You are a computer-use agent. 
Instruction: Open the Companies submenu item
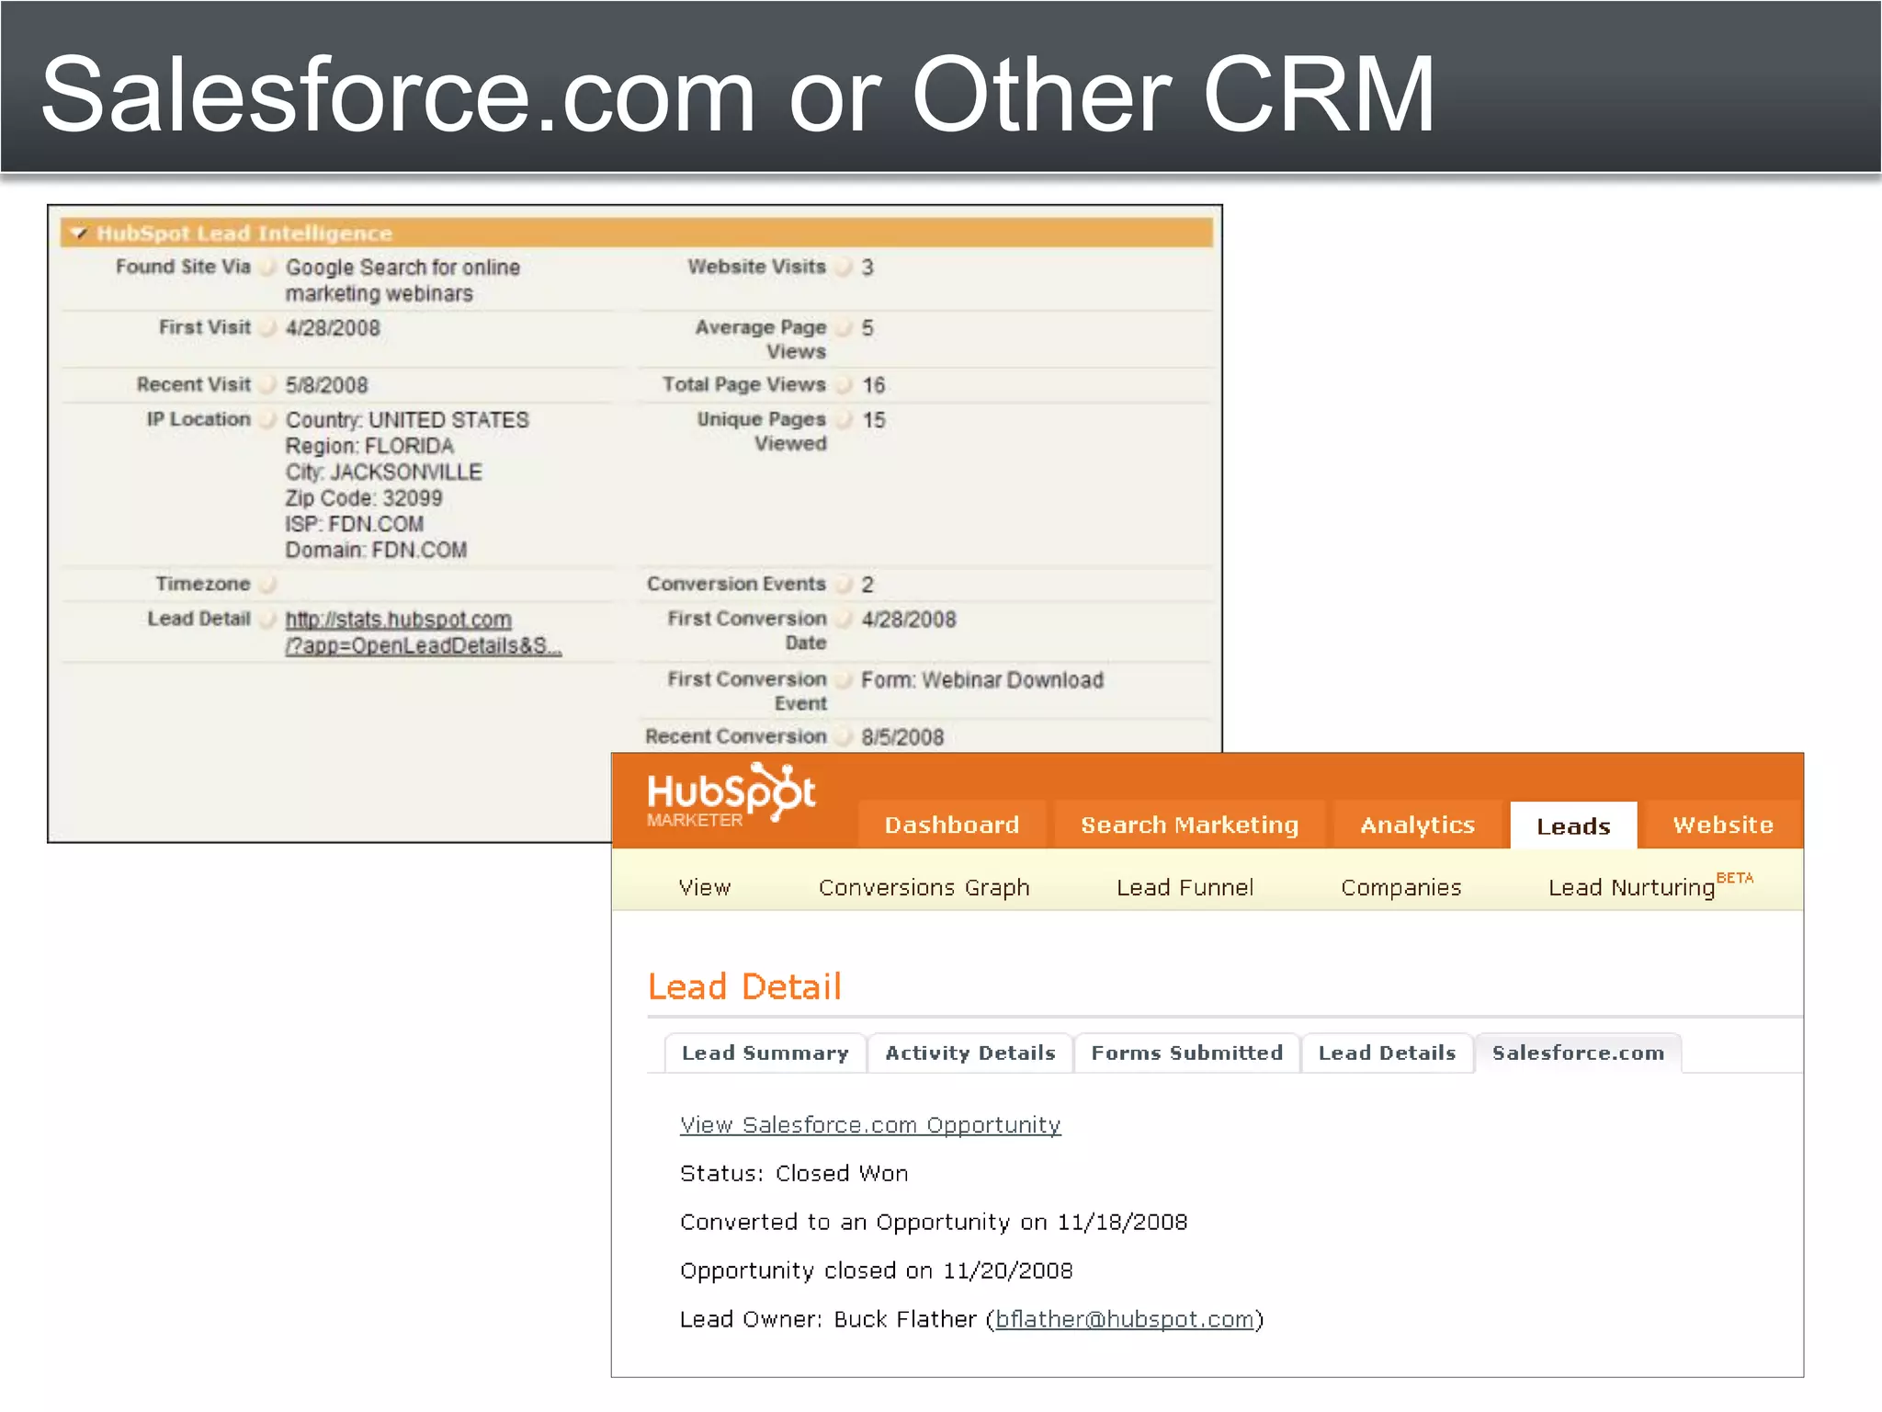click(x=1400, y=887)
